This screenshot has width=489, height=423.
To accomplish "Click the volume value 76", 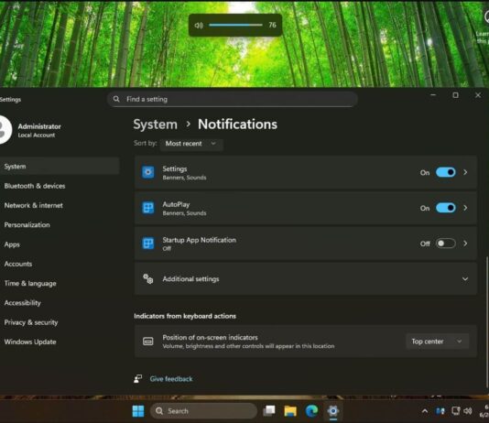I will coord(272,25).
